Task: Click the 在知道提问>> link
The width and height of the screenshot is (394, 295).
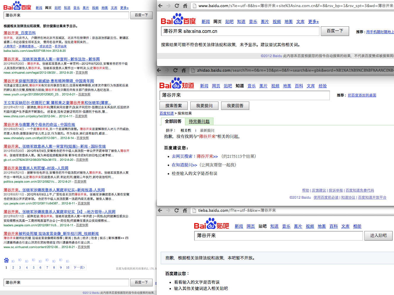Action: (x=184, y=165)
